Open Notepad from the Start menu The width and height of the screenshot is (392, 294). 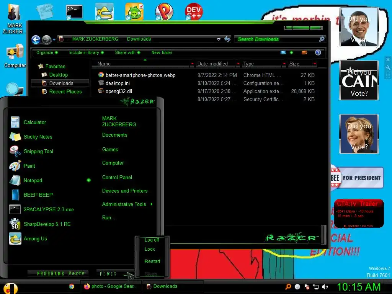pyautogui.click(x=33, y=180)
